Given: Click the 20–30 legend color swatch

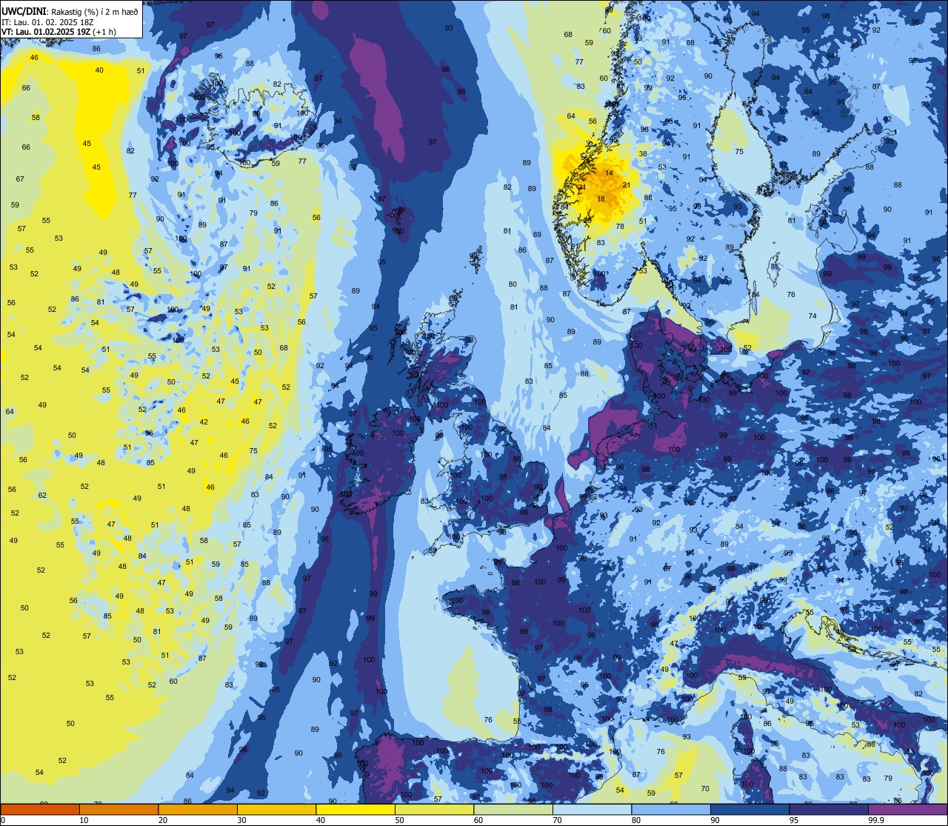Looking at the screenshot, I should [198, 809].
